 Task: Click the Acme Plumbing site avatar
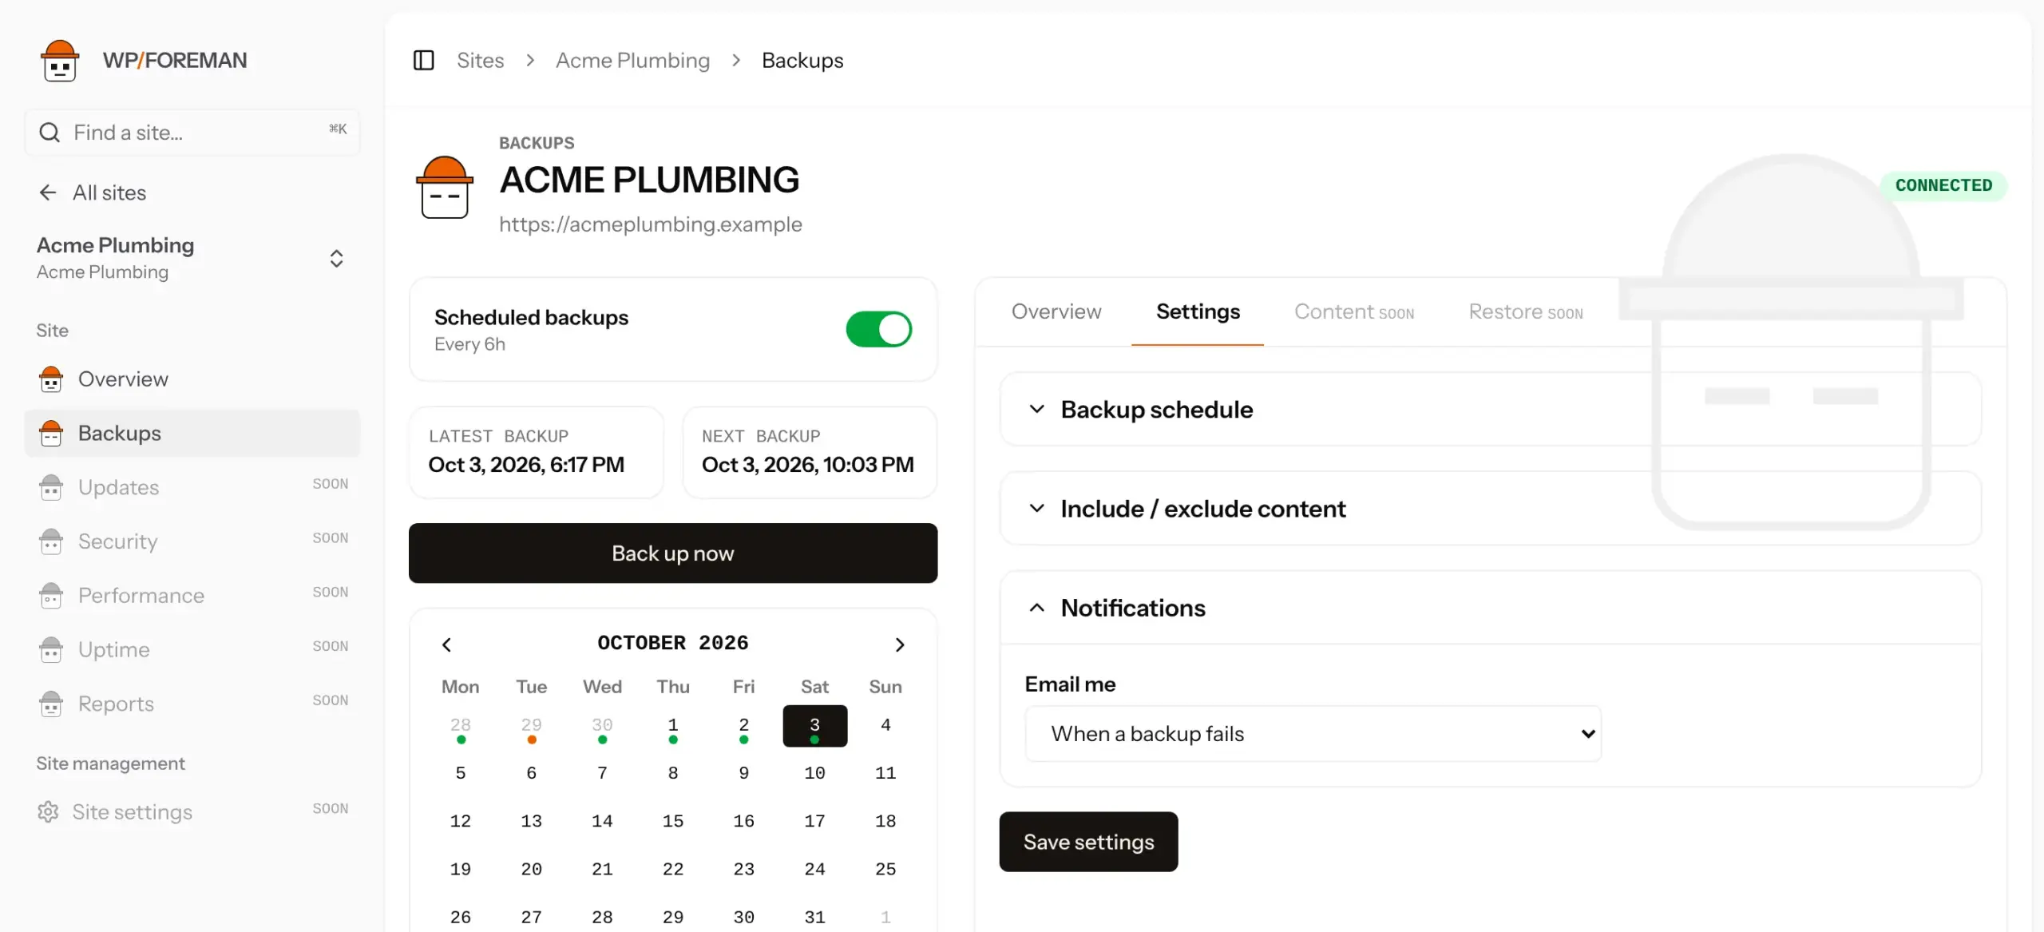pos(445,187)
